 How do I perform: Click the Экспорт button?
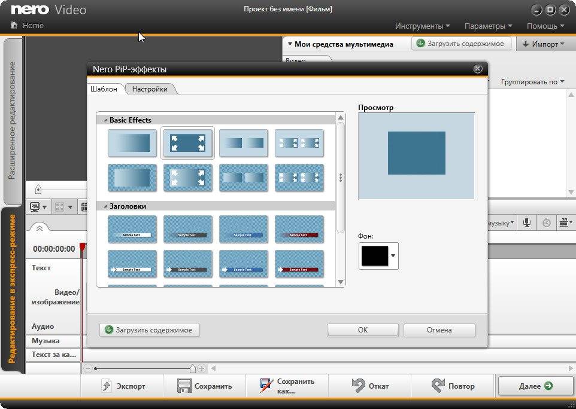point(122,386)
